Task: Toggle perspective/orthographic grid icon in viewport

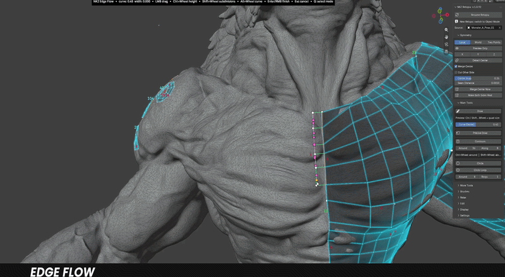Action: click(446, 52)
